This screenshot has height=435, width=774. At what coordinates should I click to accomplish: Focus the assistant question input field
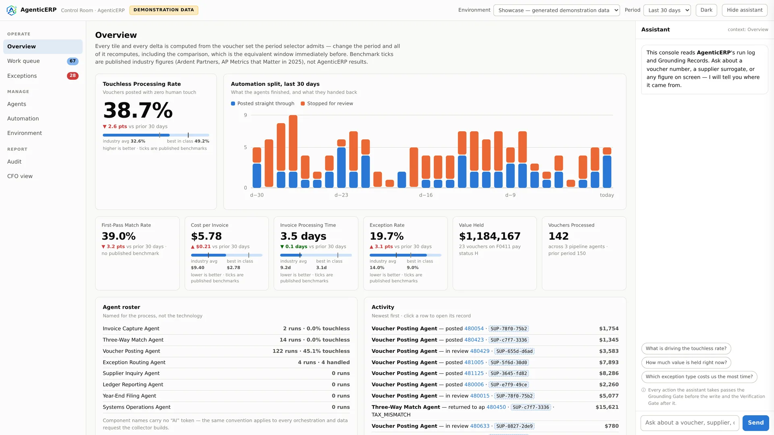690,423
